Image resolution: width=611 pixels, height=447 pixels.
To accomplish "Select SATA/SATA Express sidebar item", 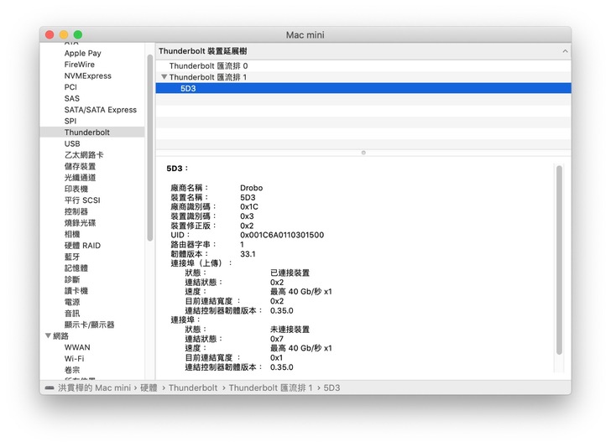I will (100, 110).
